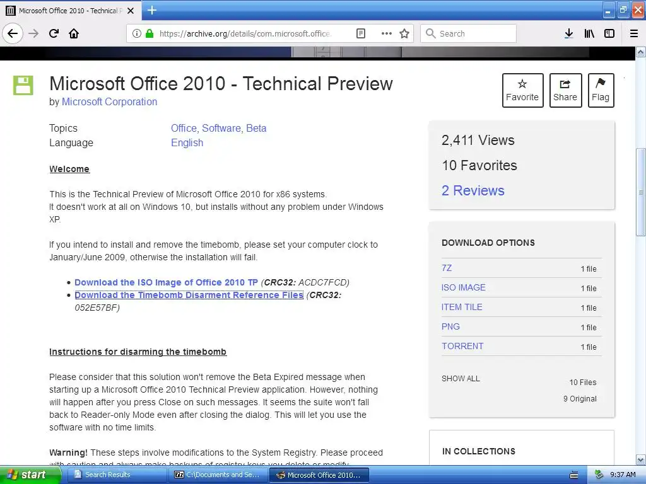Click the green floppy disk software icon
The height and width of the screenshot is (484, 646).
[23, 85]
